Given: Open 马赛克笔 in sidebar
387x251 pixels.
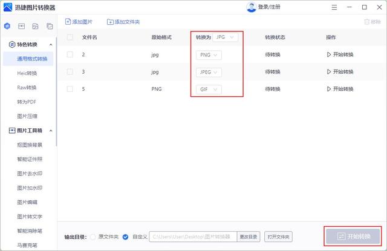Looking at the screenshot, I should click(27, 245).
